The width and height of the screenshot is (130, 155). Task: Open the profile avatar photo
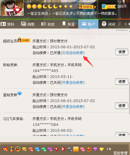[x=12, y=8]
